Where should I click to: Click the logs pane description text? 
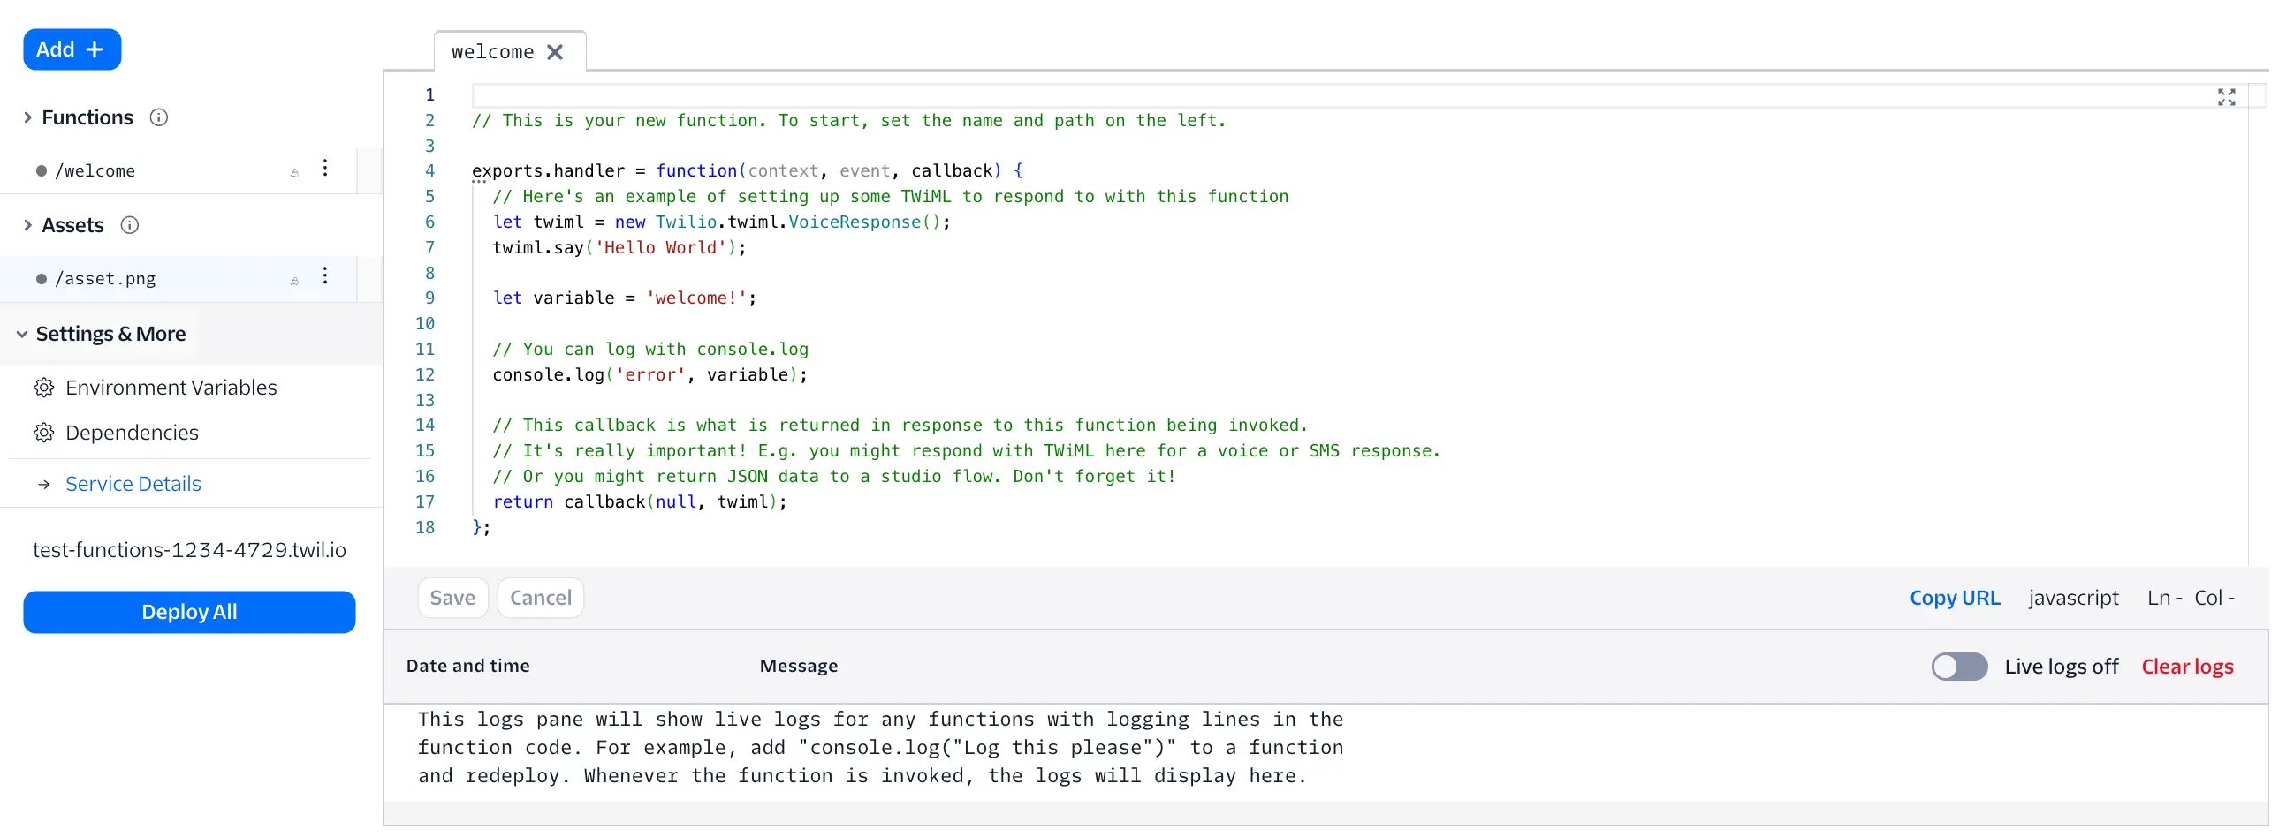(880, 748)
